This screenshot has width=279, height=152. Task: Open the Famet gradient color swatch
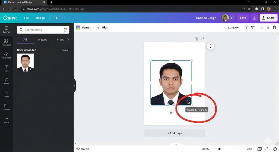[x=78, y=27]
